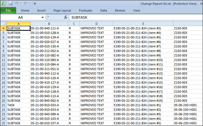The width and height of the screenshot is (203, 126).
Task: Switch to the Home ribbon tab
Action: 25,10
